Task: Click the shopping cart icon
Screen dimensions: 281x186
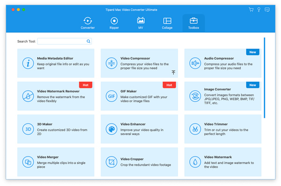Action: 251,9
